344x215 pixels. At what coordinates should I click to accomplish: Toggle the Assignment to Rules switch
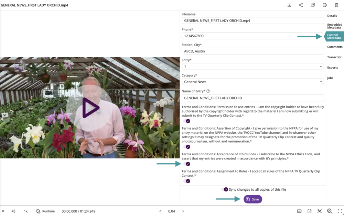tap(187, 181)
